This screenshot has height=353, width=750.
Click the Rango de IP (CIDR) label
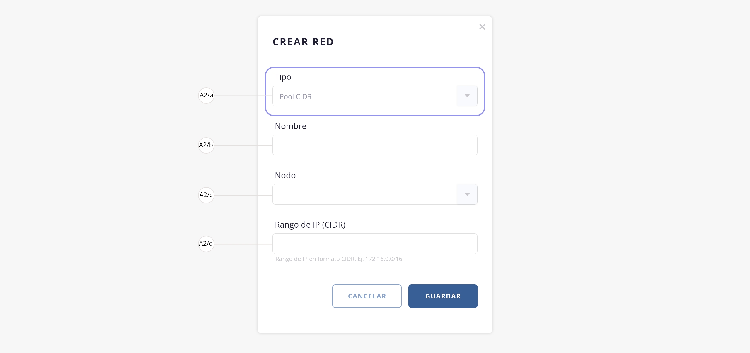point(310,225)
